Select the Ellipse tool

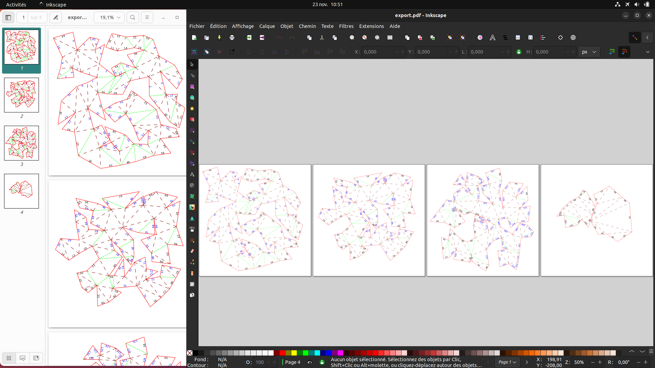(192, 98)
